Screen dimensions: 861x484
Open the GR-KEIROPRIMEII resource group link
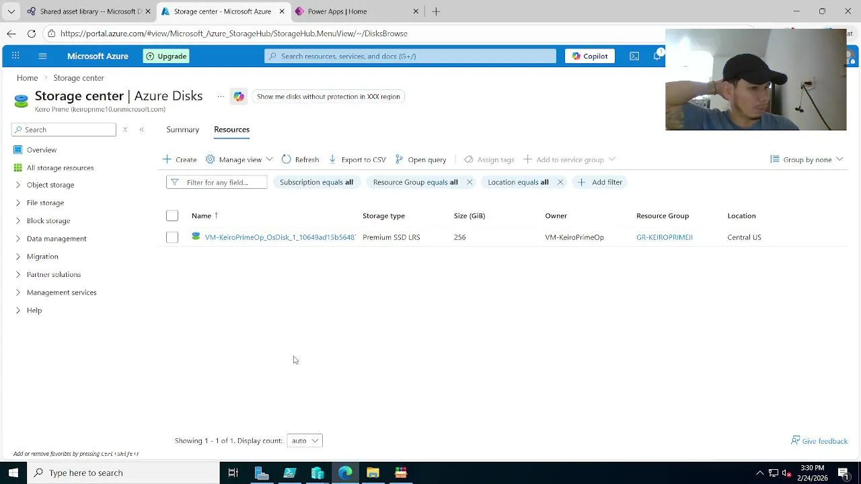click(x=665, y=237)
